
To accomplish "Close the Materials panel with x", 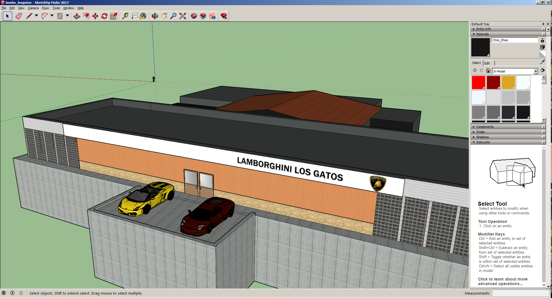I will (544, 34).
